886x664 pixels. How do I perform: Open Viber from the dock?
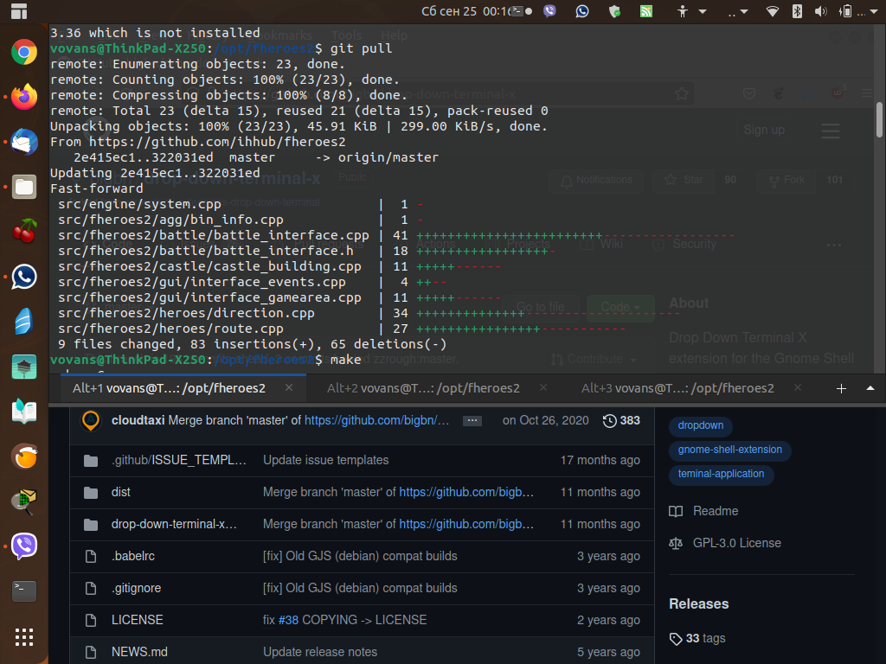tap(23, 546)
